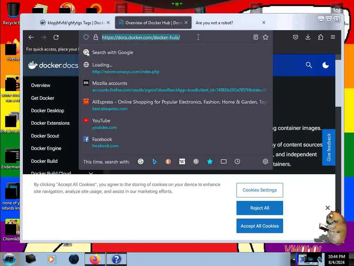Search this time with Bing icon
This screenshot has width=354, height=266.
(x=155, y=161)
